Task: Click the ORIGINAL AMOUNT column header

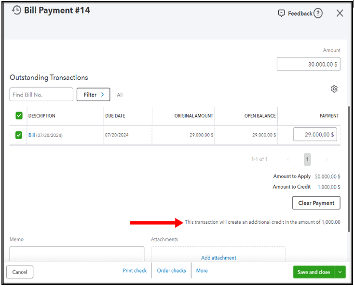Action: pos(194,116)
